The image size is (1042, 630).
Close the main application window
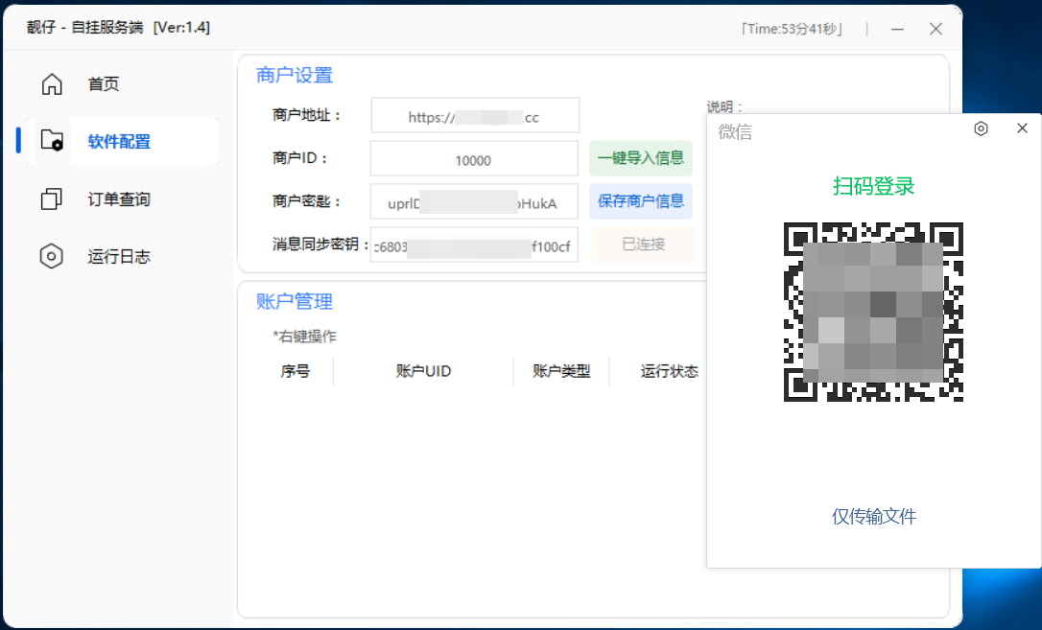(x=935, y=29)
